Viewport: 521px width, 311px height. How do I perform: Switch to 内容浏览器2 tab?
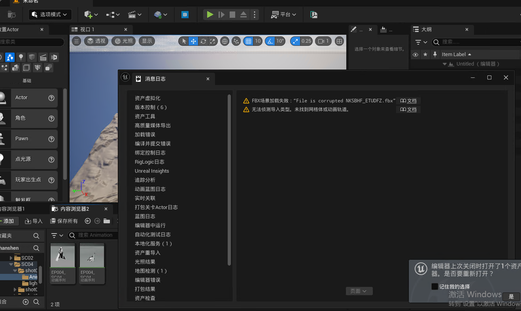pos(75,209)
